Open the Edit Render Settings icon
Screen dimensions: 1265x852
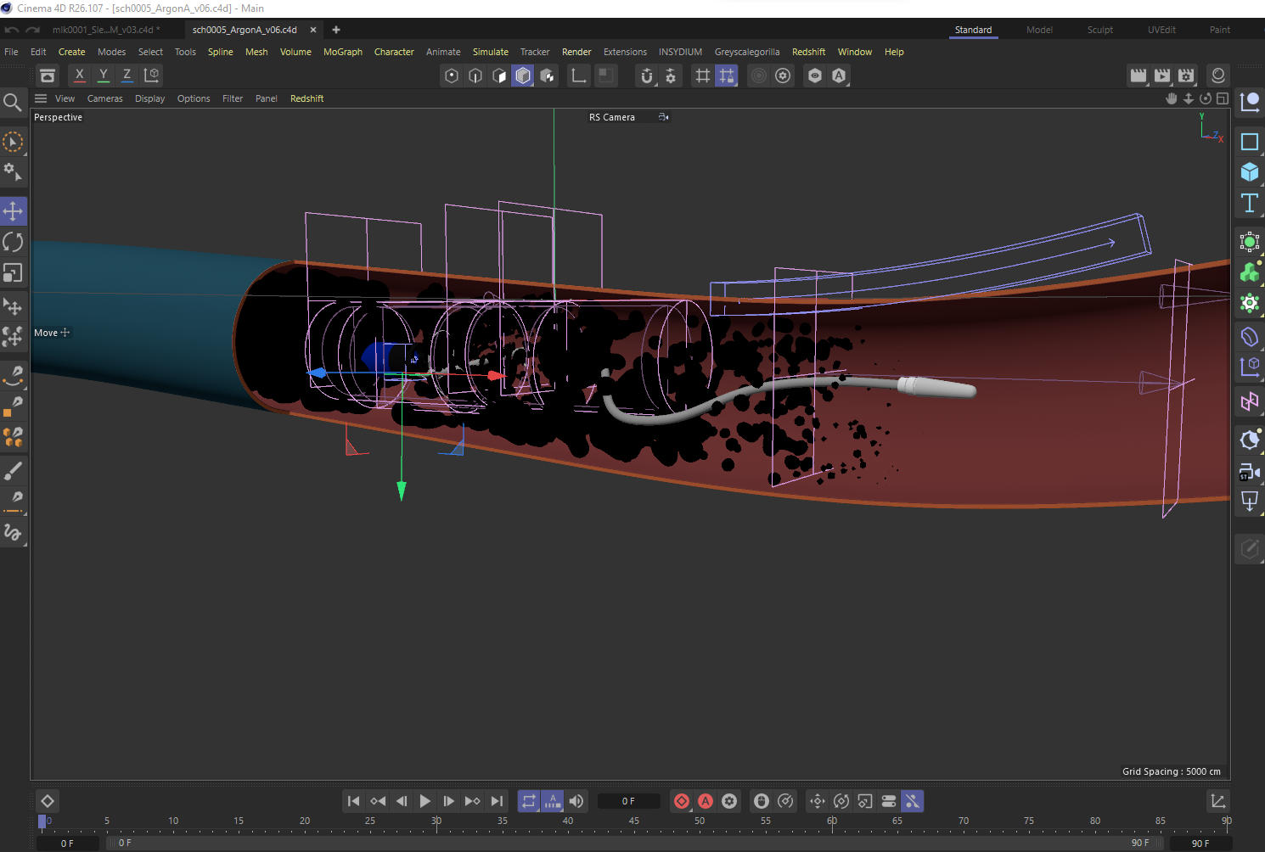point(1186,76)
